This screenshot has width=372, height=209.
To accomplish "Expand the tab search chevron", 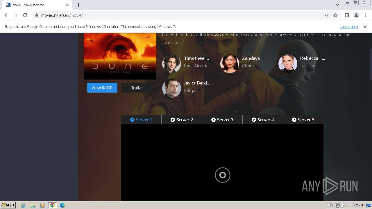I will click(x=337, y=5).
